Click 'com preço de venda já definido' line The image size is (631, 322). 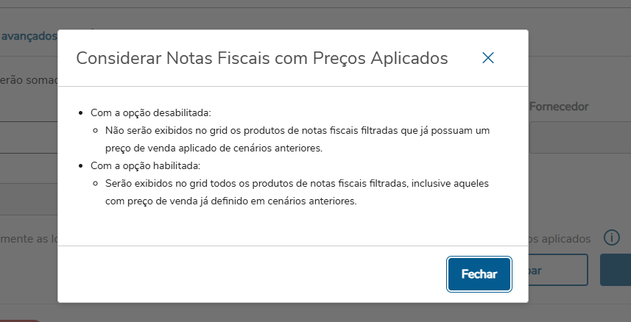(230, 200)
